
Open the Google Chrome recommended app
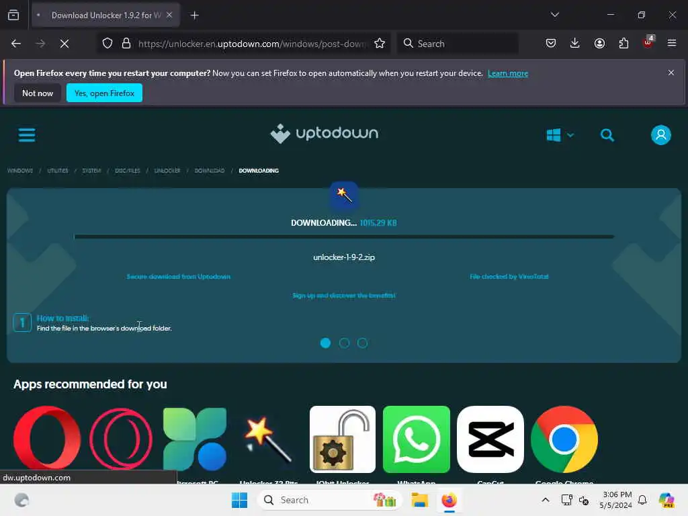click(x=564, y=439)
